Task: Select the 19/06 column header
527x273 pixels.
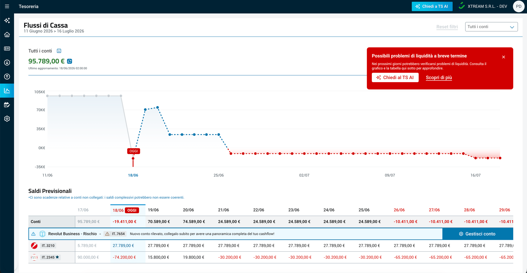Action: 153,210
